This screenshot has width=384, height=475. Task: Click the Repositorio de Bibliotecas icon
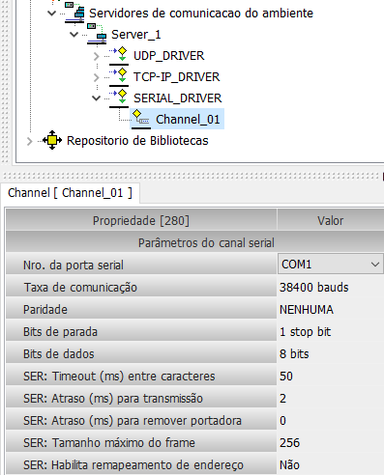[x=52, y=140]
